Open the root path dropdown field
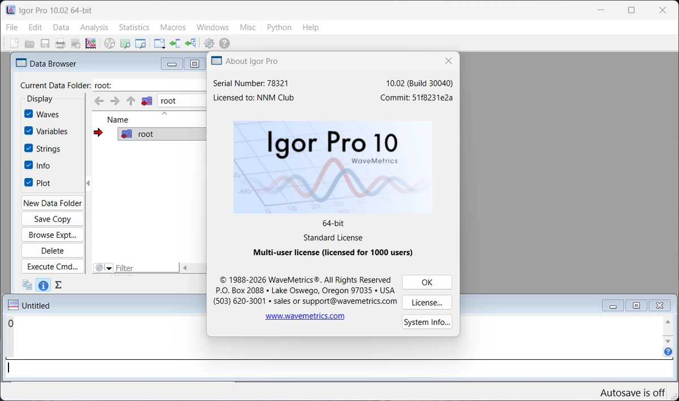The height and width of the screenshot is (401, 679). click(x=182, y=101)
